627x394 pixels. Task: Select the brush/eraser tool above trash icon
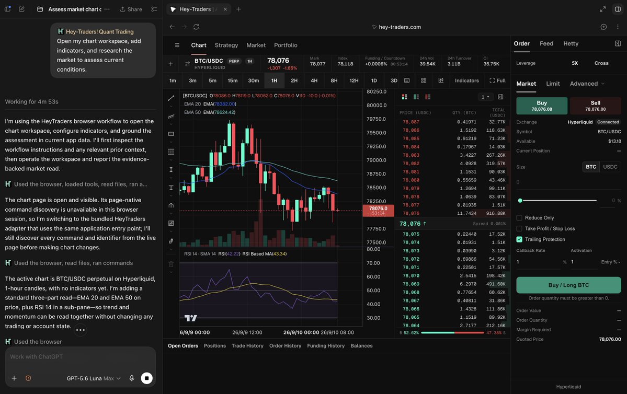pos(171,241)
